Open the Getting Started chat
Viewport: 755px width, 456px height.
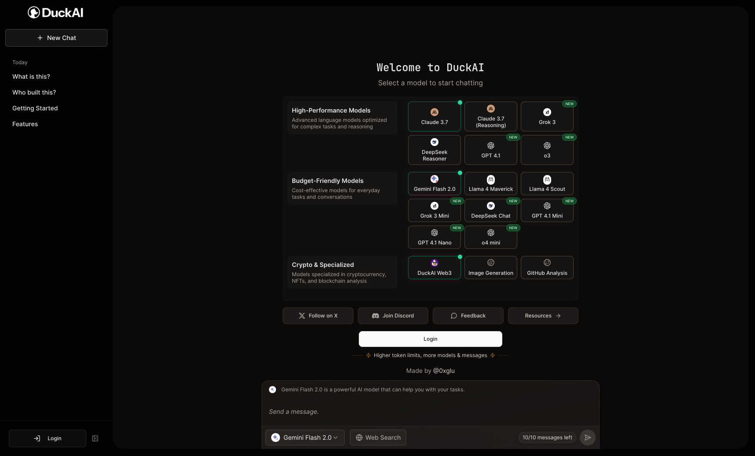pyautogui.click(x=35, y=108)
